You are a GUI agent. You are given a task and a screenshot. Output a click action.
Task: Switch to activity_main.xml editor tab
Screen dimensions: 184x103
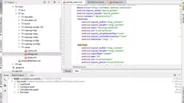pyautogui.click(x=74, y=2)
